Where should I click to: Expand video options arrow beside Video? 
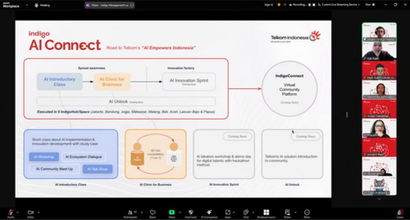point(38,212)
